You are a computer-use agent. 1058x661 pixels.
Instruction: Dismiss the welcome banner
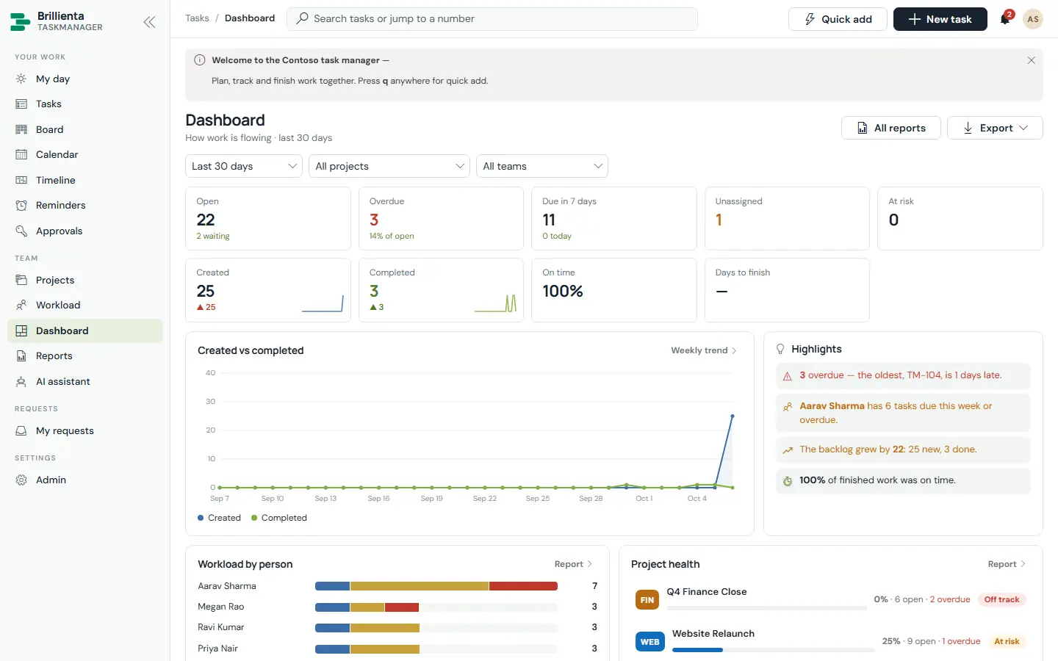pos(1031,60)
